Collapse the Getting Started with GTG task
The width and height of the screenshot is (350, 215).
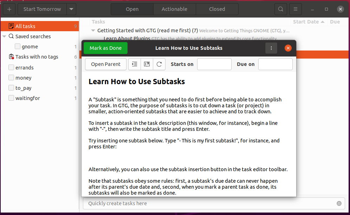click(93, 31)
